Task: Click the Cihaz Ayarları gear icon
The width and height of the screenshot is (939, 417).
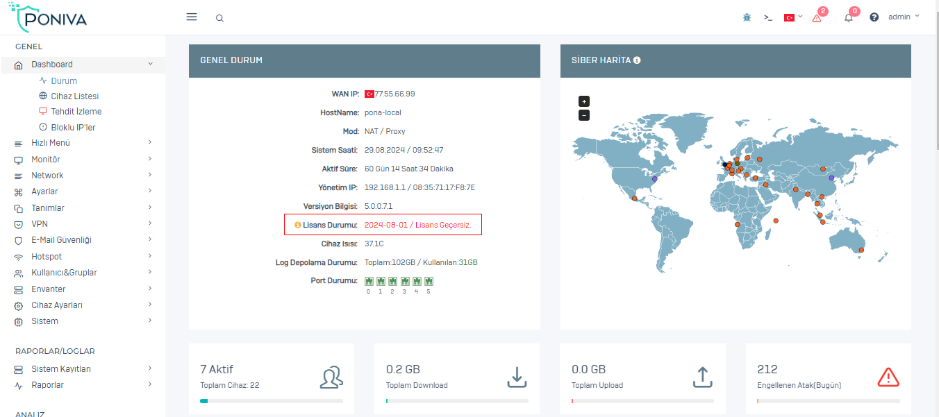Action: 19,306
